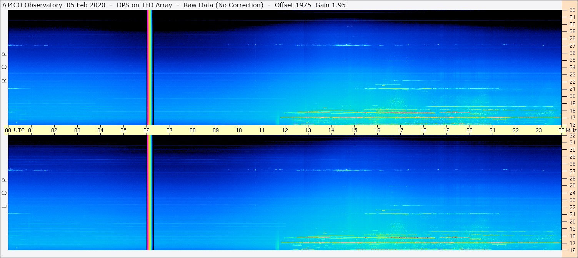This screenshot has height=258, width=578.
Task: Click the rainbow vertical stripe in RCP spectrogram
Action: coord(150,68)
